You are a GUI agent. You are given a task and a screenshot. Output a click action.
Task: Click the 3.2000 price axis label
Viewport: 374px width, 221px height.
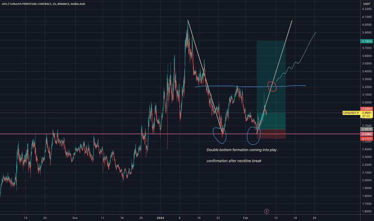point(367,87)
